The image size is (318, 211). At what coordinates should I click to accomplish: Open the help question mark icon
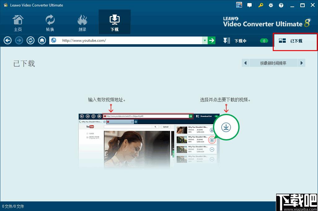click(x=281, y=5)
